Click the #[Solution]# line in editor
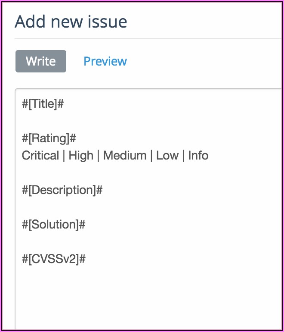The height and width of the screenshot is (332, 284). pyautogui.click(x=53, y=225)
